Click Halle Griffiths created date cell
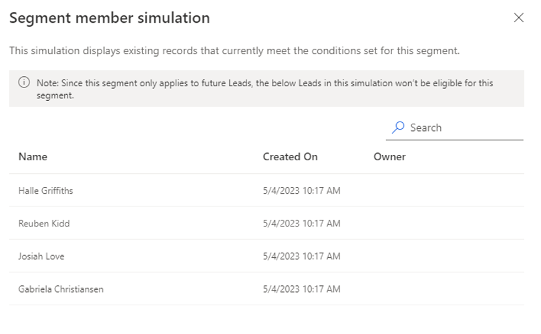541x334 pixels. point(301,190)
